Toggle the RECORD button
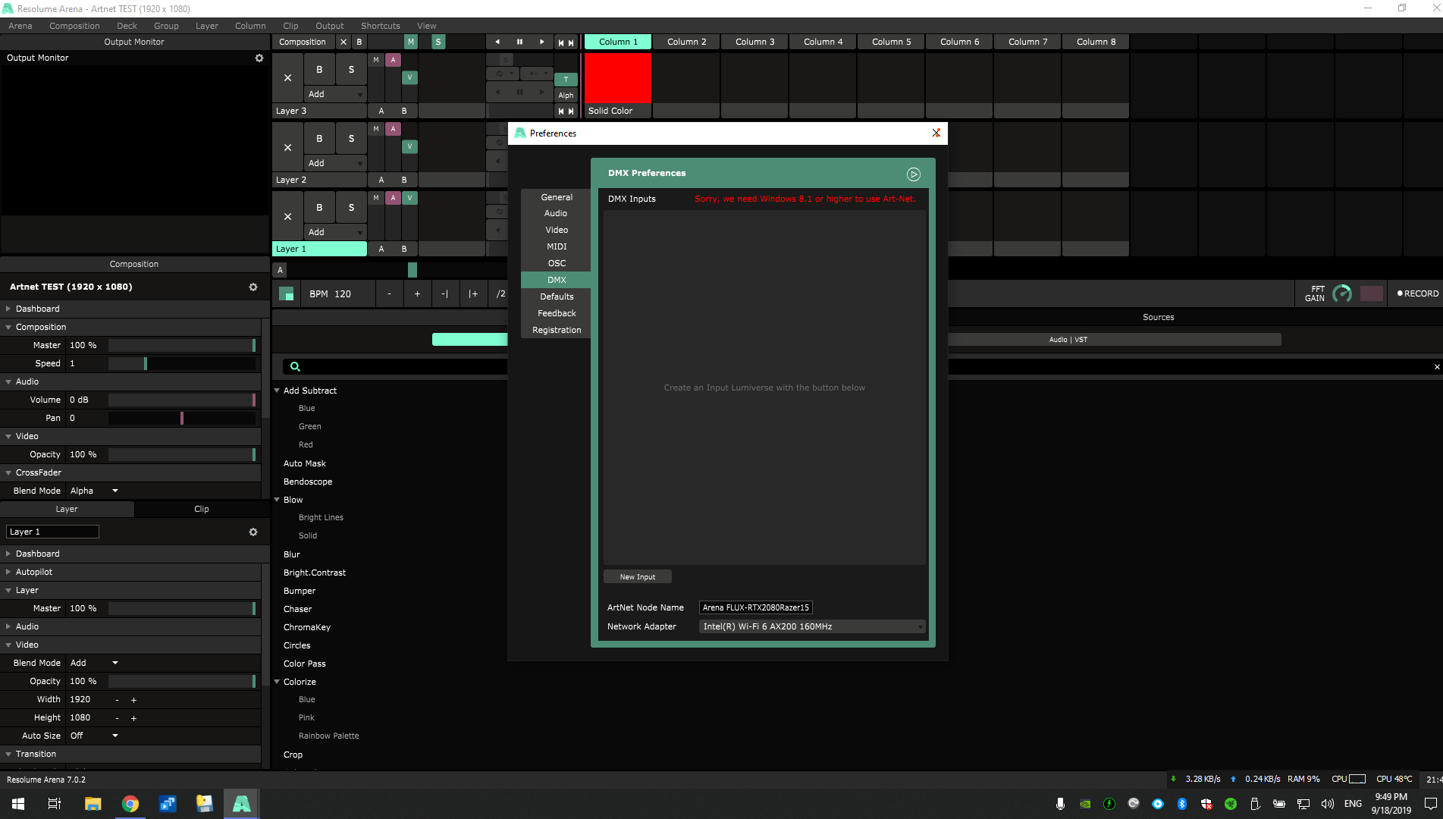The image size is (1443, 819). pos(1417,293)
